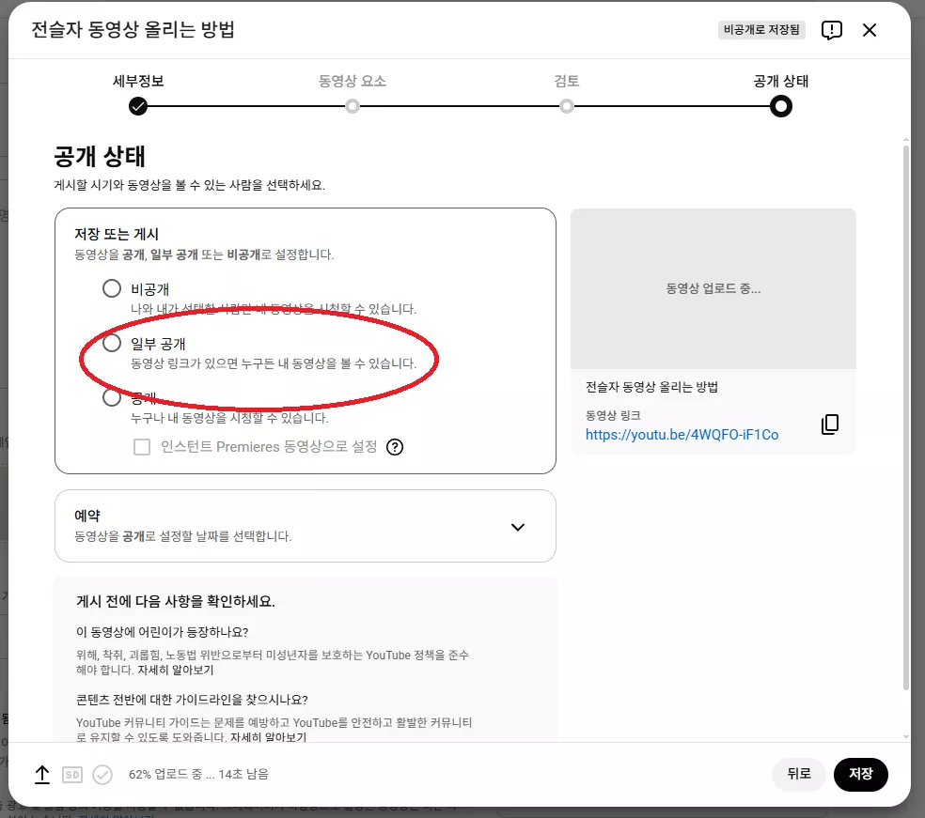Open 자세히 알아보기 under child policy
The height and width of the screenshot is (818, 925).
click(x=176, y=671)
